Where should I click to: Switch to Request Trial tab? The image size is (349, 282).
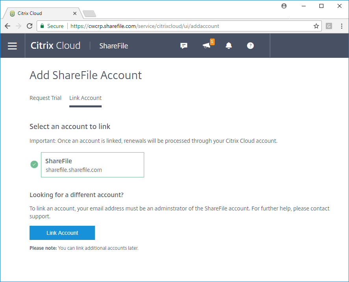click(45, 98)
